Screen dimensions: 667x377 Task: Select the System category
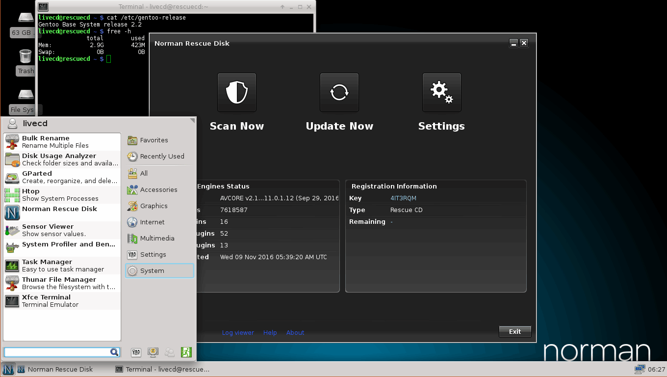(x=159, y=270)
